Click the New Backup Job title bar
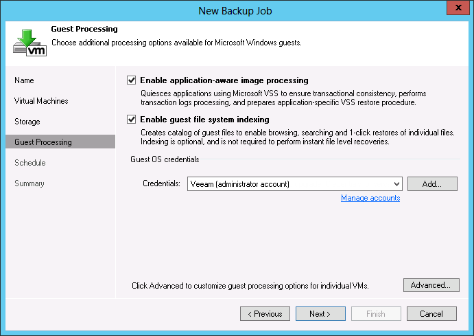This screenshot has height=336, width=474. click(x=237, y=10)
